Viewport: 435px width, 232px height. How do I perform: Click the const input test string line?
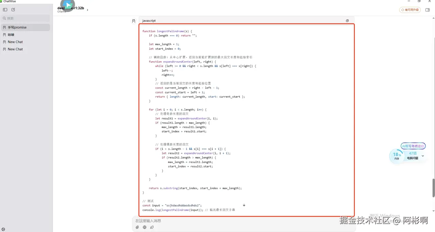172,206
